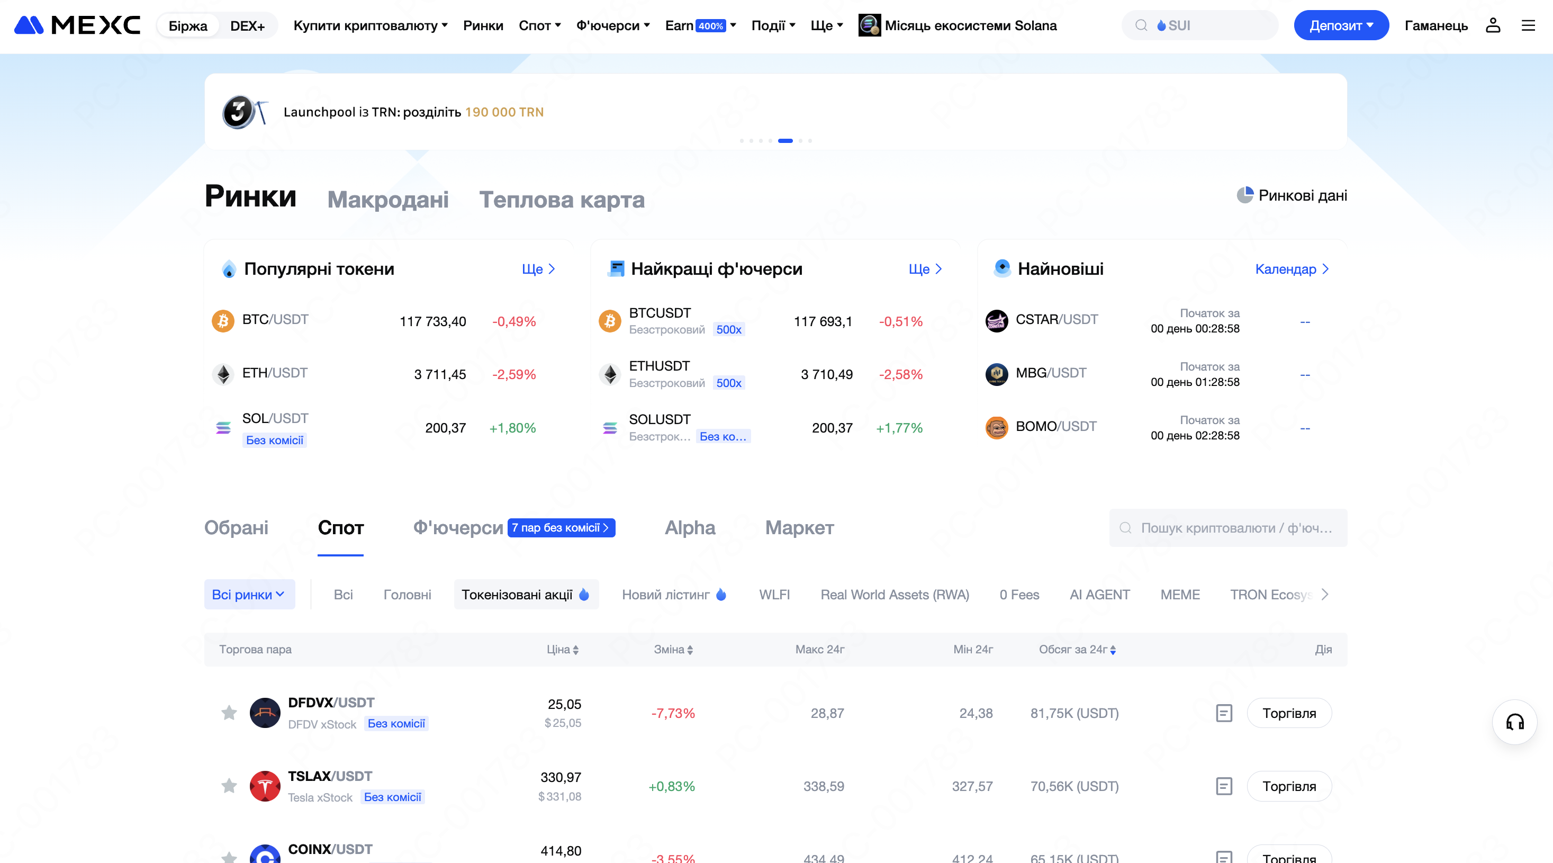Click the Tesla TSLAX logo

(x=265, y=786)
